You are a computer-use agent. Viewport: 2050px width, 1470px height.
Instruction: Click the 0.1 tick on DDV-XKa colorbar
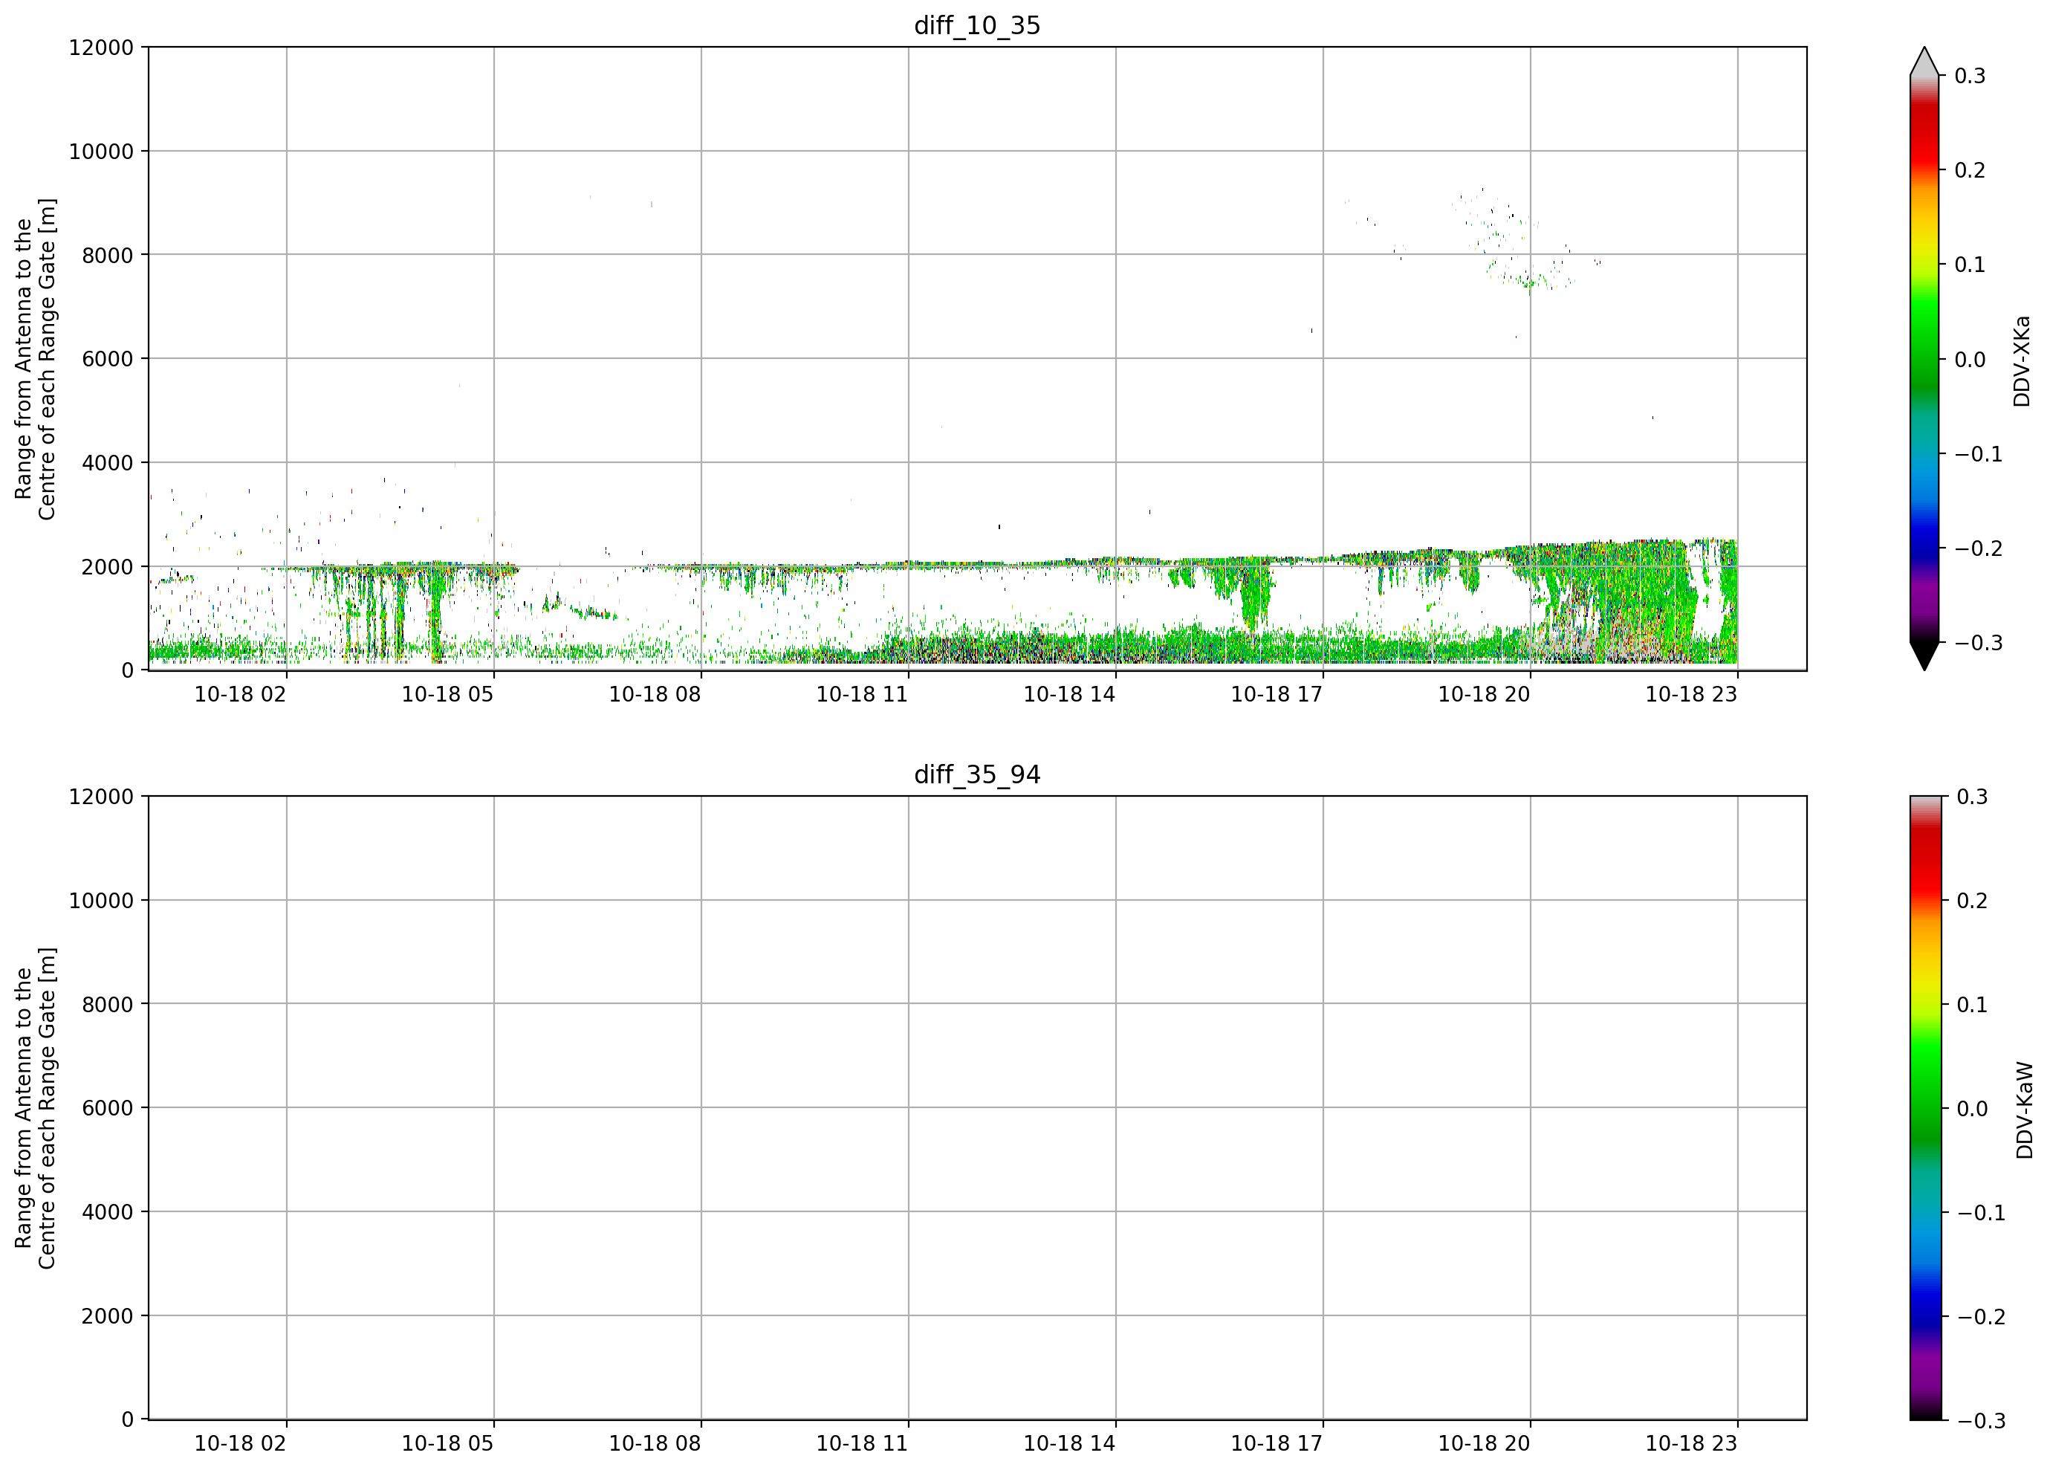(1970, 265)
